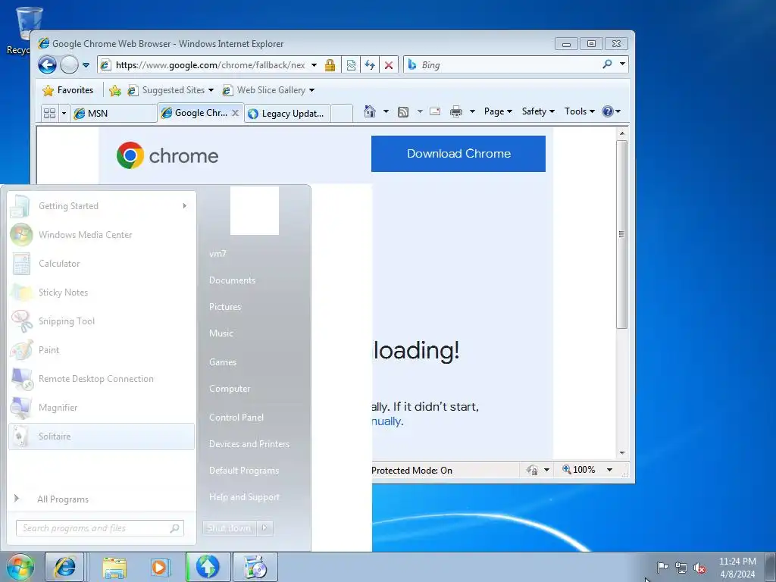The height and width of the screenshot is (582, 776).
Task: Switch to the MSN tab
Action: coord(113,114)
